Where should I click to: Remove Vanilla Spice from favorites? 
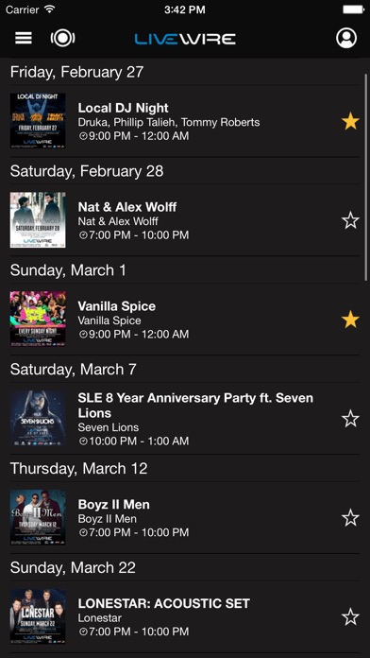pyautogui.click(x=350, y=320)
